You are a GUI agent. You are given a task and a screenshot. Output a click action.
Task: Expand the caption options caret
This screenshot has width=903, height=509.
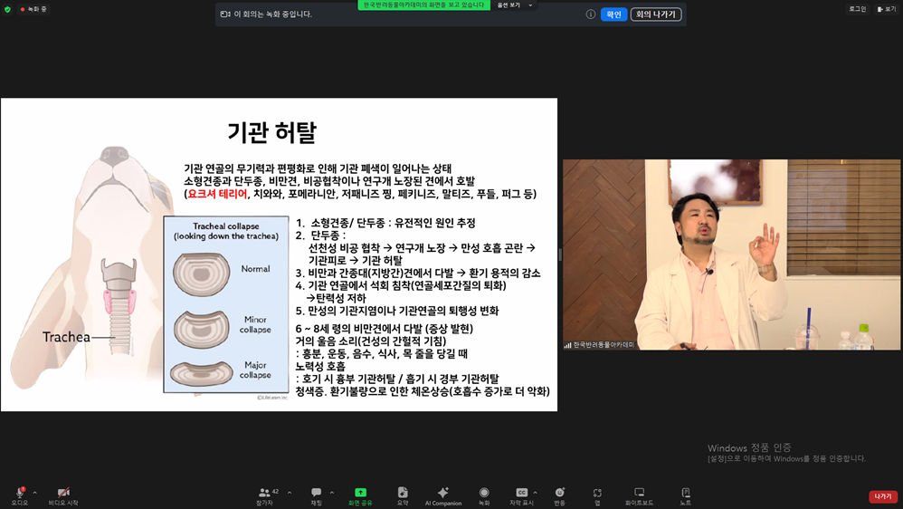tap(535, 493)
